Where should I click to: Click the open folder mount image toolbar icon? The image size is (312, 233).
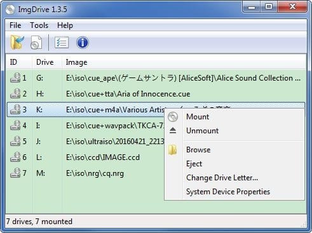click(x=17, y=43)
